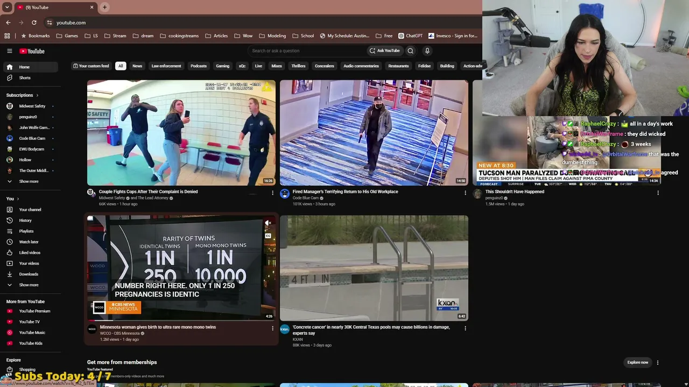The image size is (689, 387).
Task: Open YouTube Music from the sidebar
Action: (x=30, y=333)
